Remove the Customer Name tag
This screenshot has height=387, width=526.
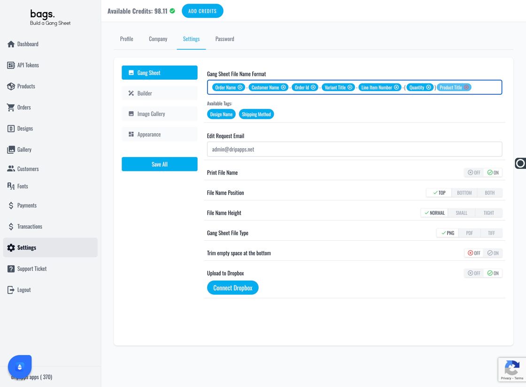click(x=284, y=87)
